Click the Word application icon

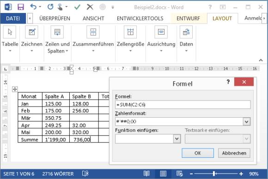(8, 7)
